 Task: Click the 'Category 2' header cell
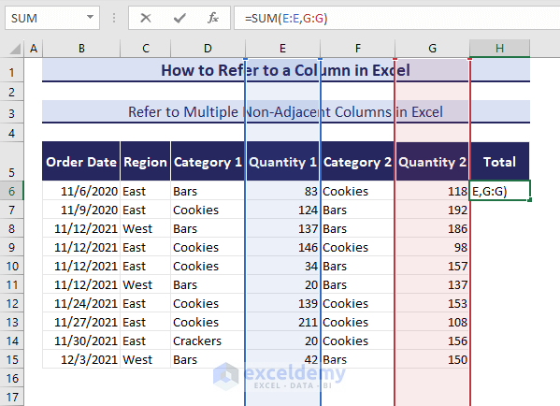(x=357, y=162)
